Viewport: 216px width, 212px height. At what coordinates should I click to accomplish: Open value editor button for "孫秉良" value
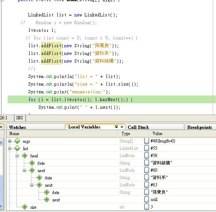click(x=146, y=192)
